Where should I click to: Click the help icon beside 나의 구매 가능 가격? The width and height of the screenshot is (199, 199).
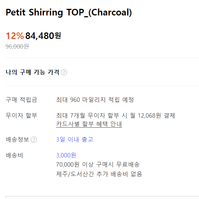click(x=64, y=72)
